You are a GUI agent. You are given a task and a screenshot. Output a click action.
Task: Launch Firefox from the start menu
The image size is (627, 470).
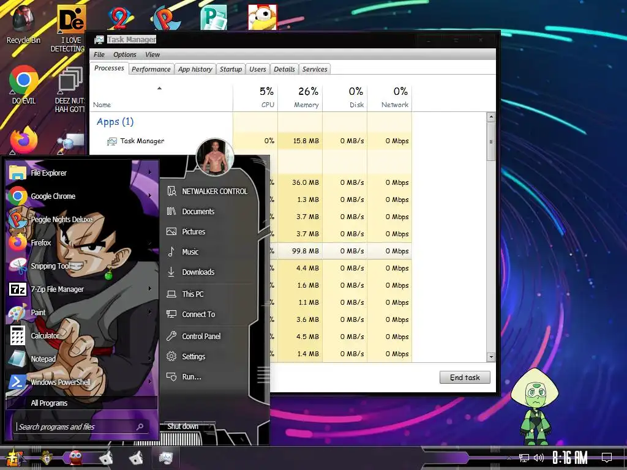[82, 242]
